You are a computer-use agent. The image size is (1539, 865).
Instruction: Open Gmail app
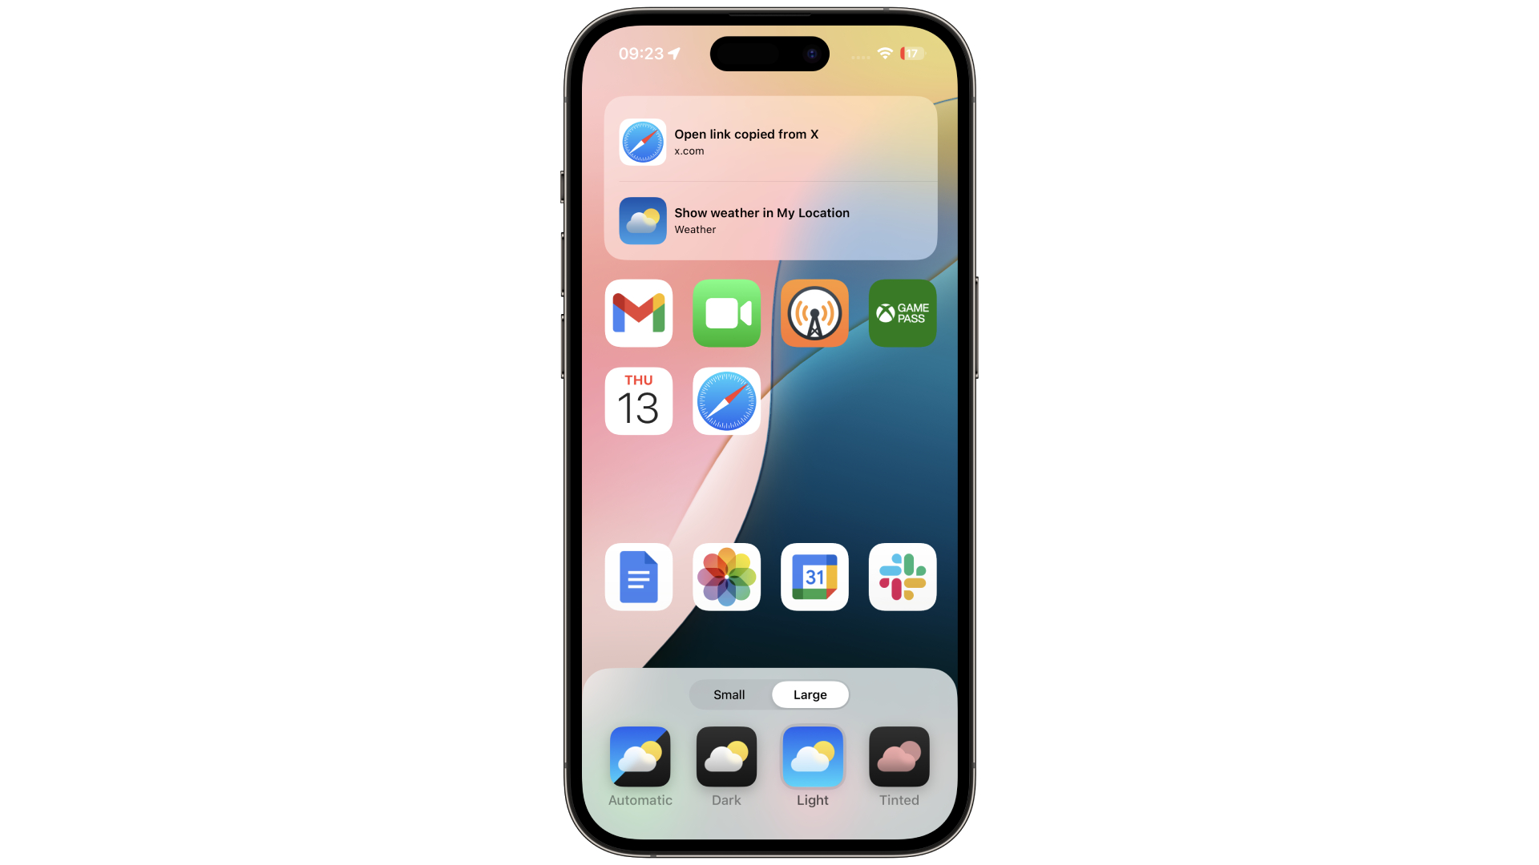click(638, 312)
